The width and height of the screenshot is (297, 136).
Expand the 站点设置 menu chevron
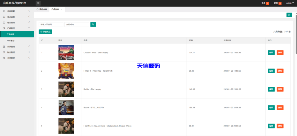point(29,16)
